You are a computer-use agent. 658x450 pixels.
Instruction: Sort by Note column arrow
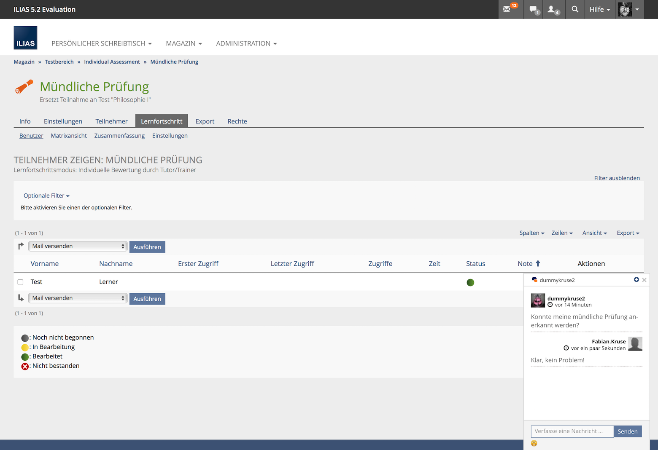(x=538, y=263)
